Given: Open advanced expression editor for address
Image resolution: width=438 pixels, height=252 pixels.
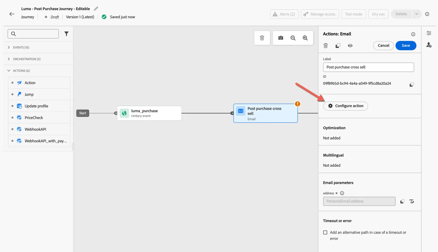Looking at the screenshot, I should coord(412,201).
